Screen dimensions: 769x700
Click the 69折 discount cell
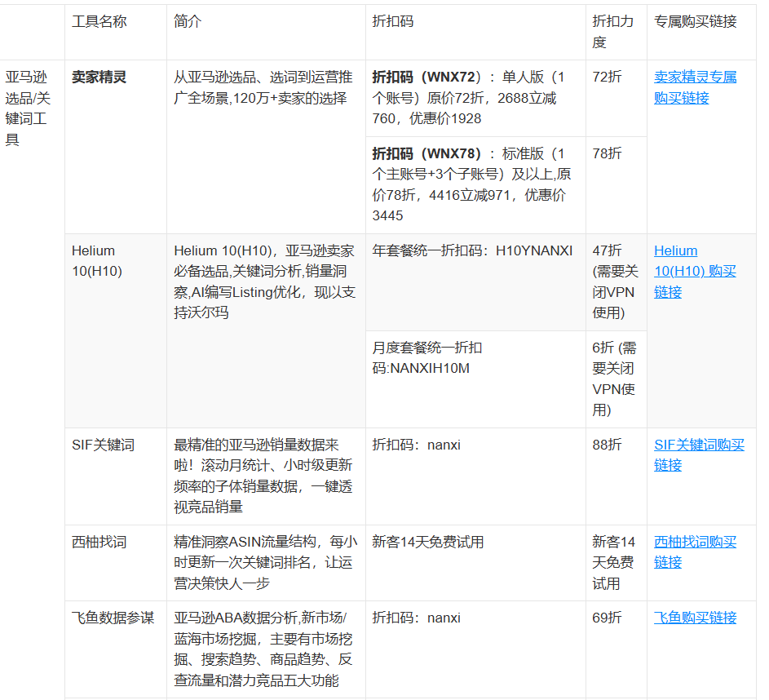pyautogui.click(x=616, y=649)
